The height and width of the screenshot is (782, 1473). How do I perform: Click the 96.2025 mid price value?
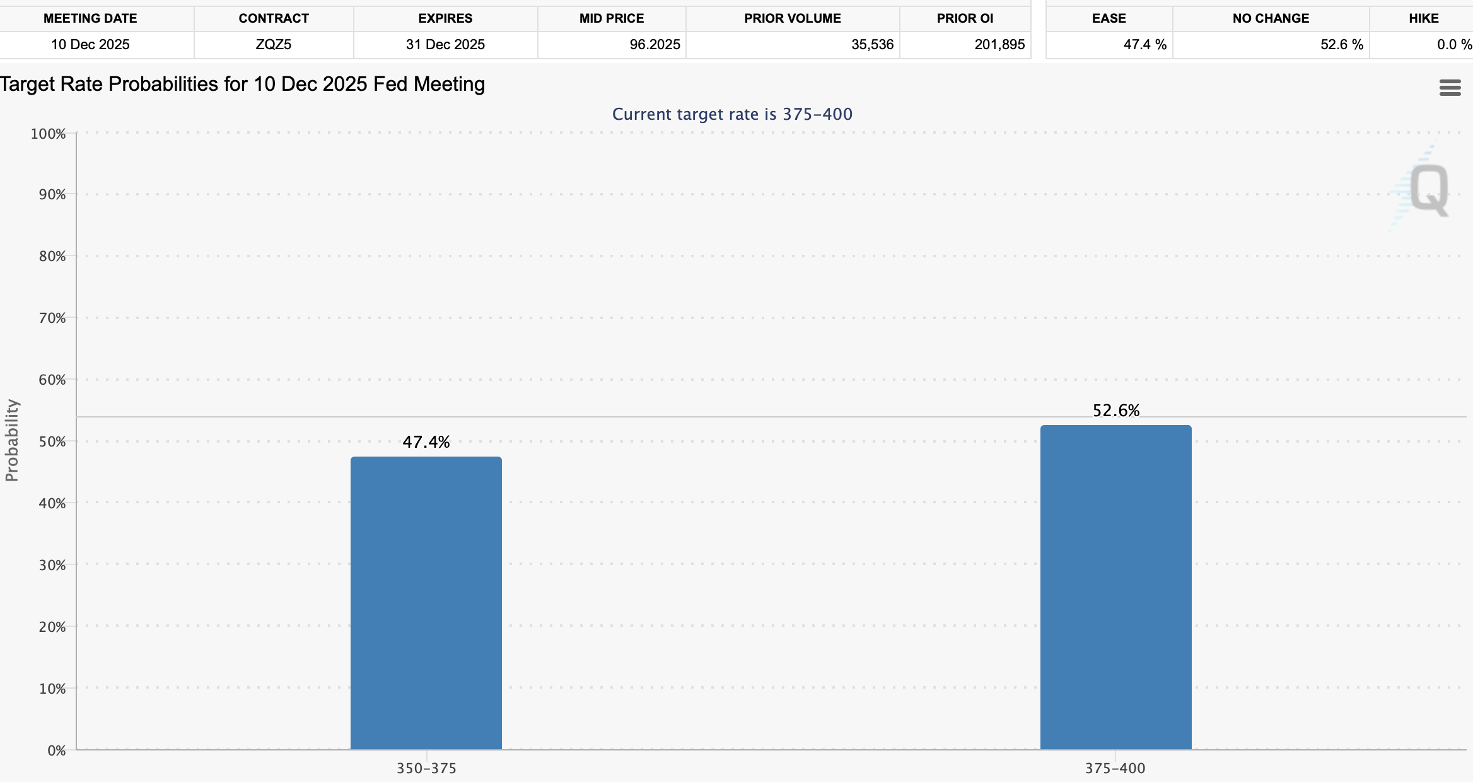(x=655, y=45)
